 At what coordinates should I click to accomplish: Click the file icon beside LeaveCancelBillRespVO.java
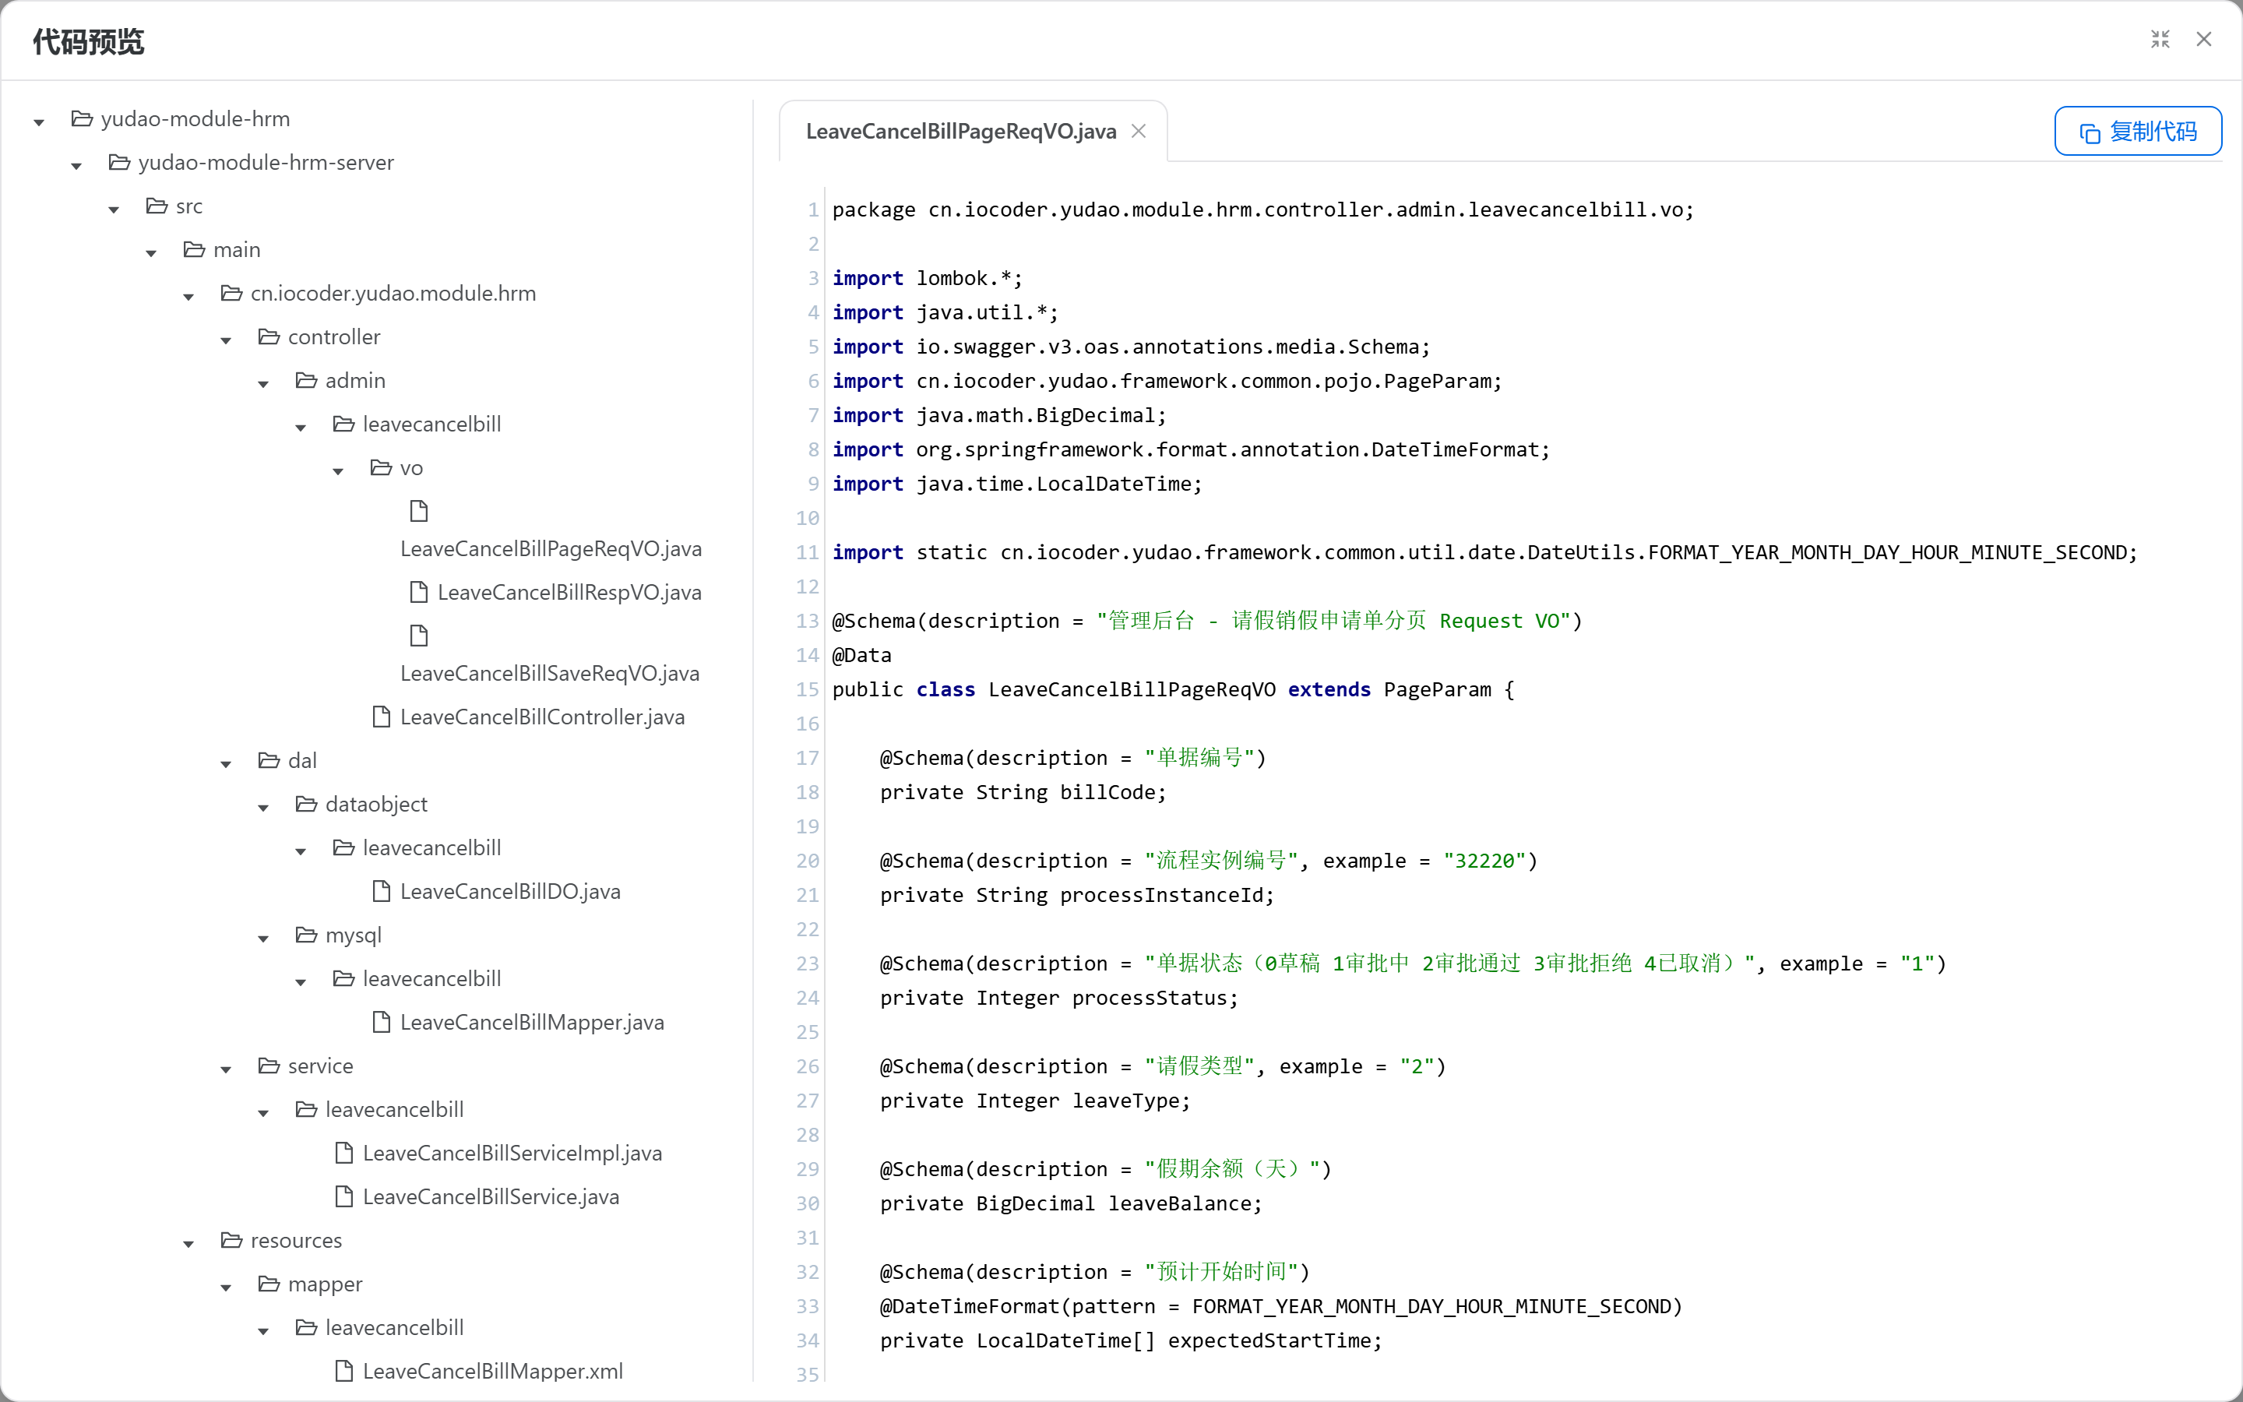[419, 592]
